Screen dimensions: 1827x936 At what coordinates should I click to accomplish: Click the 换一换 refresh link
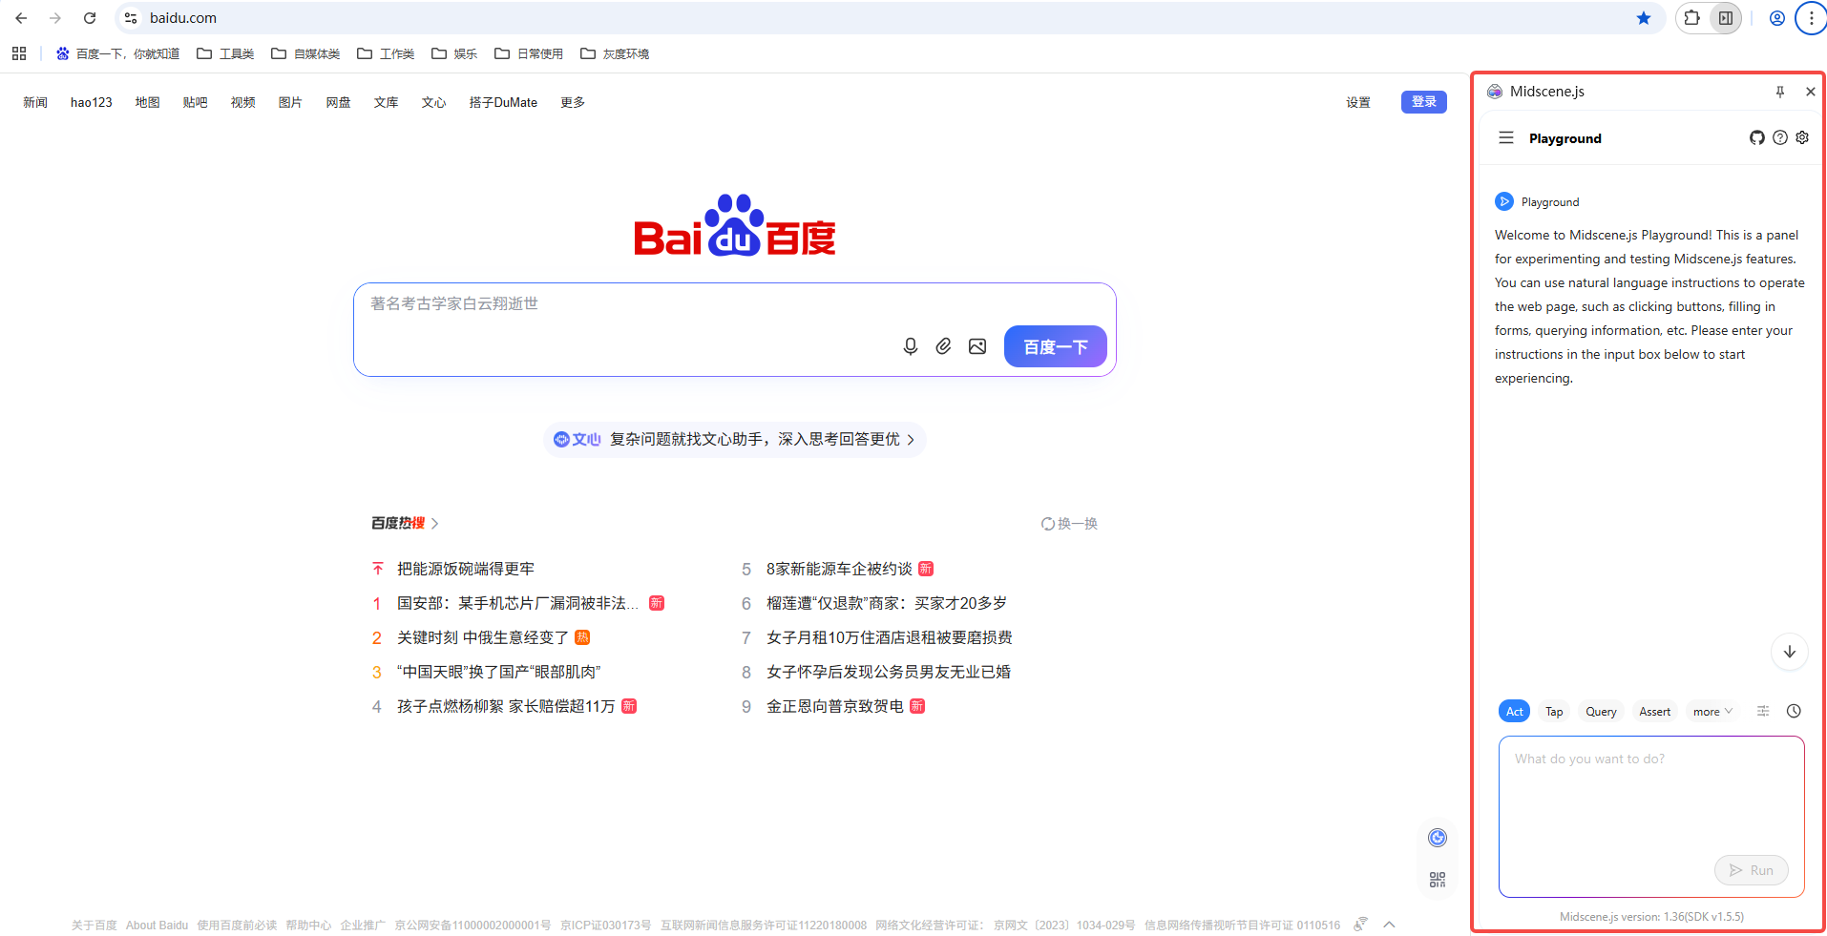1069,523
